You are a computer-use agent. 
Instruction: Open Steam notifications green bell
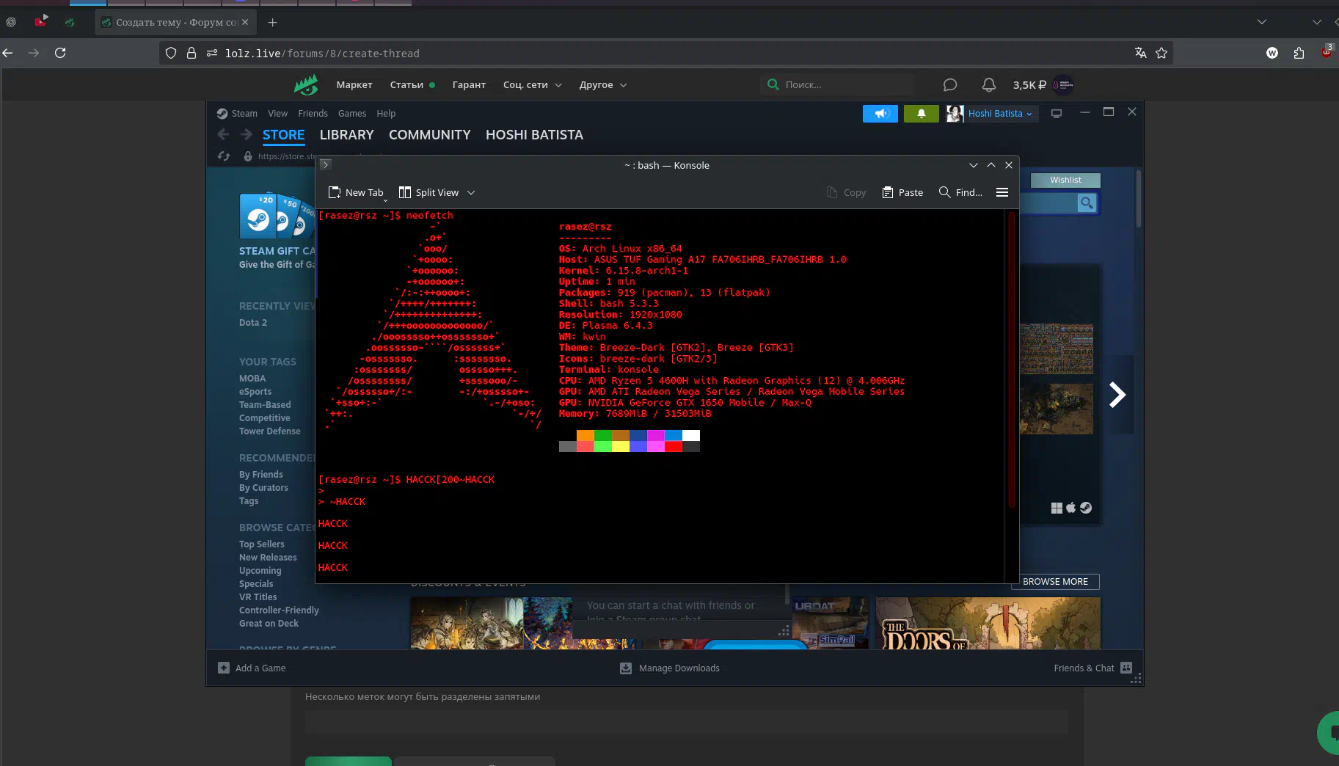922,114
